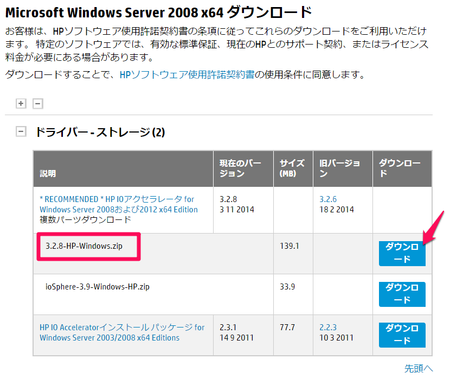450x384 pixels.
Task: Click the 33.9 size value
Action: point(287,287)
